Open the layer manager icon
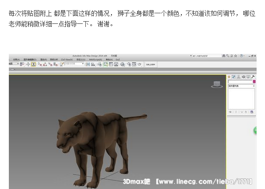The width and height of the screenshot is (265, 189). pyautogui.click(x=100, y=64)
